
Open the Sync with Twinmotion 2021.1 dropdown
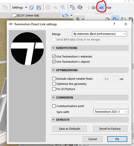[x=111, y=112]
